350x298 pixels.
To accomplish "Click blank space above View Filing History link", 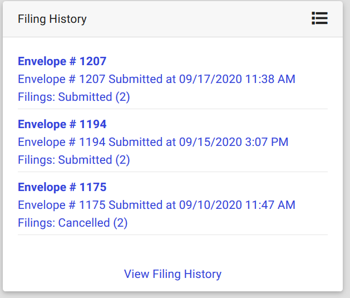I will pyautogui.click(x=172, y=250).
